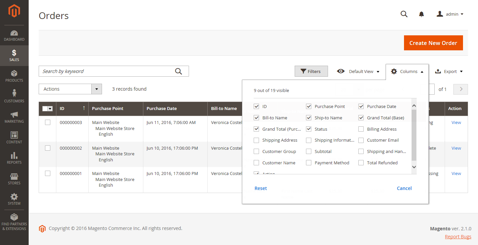Click the notifications bell icon

click(x=421, y=14)
